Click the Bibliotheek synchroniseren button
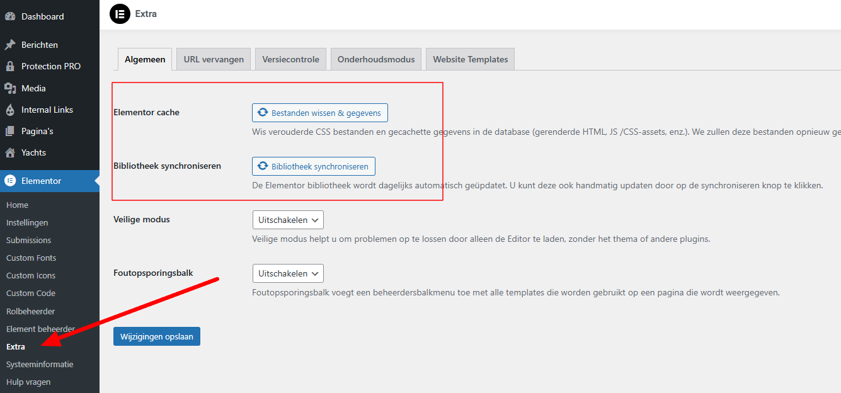 314,166
